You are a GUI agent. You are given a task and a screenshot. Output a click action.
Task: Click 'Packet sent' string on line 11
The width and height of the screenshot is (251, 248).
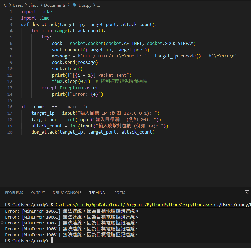[x=112, y=75]
